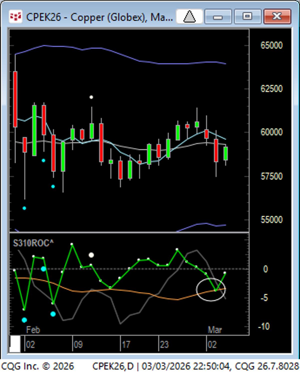Select the Mar month label on the time axis
Image resolution: width=300 pixels, height=373 pixels.
pyautogui.click(x=214, y=330)
